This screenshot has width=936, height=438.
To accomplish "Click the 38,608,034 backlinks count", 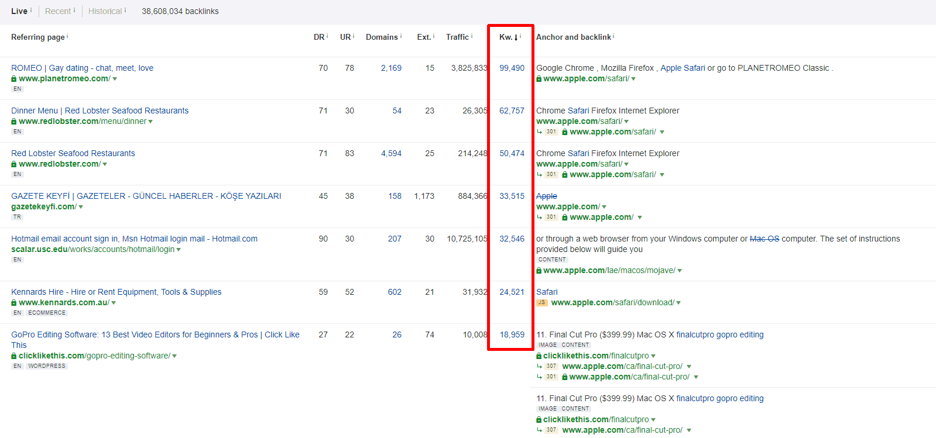I will click(180, 11).
